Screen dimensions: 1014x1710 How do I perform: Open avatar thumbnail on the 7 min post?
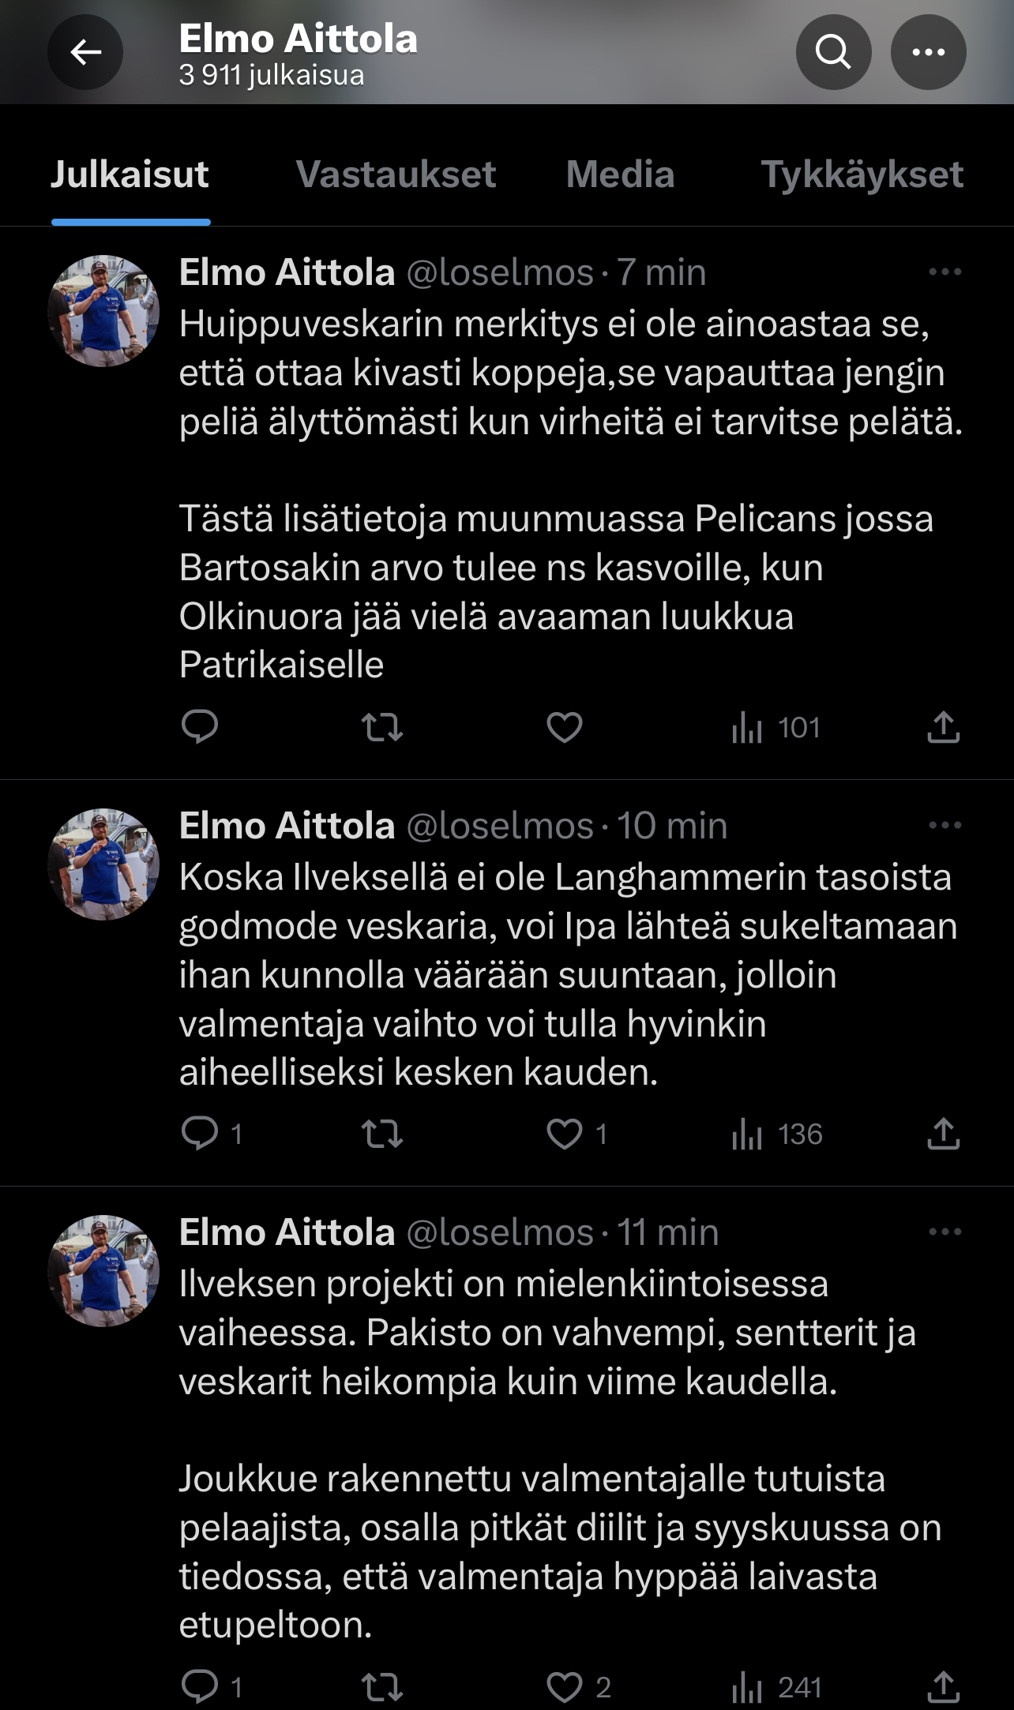click(x=103, y=311)
